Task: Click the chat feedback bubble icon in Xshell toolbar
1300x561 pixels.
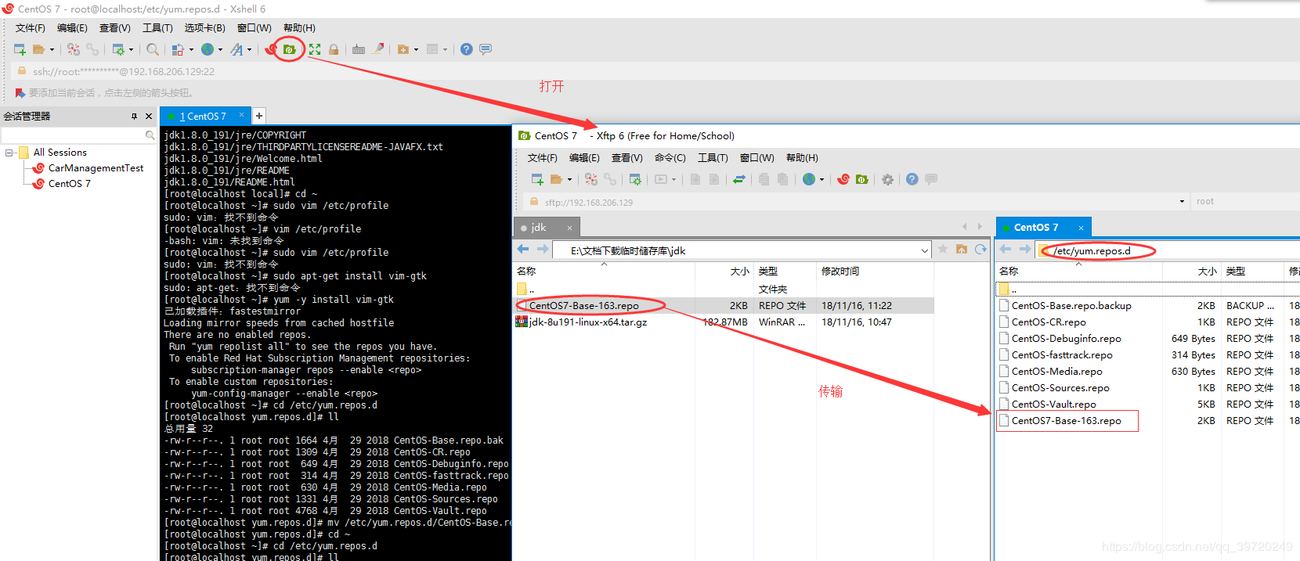Action: 486,49
